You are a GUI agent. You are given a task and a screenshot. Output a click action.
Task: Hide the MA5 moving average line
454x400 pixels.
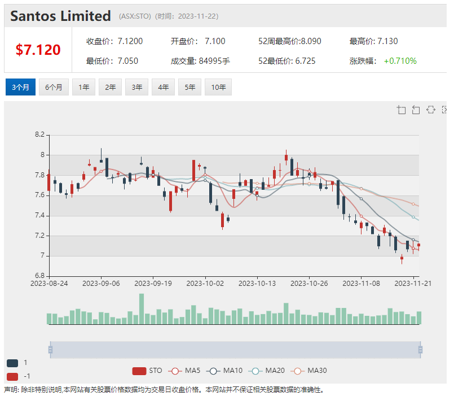(x=185, y=371)
